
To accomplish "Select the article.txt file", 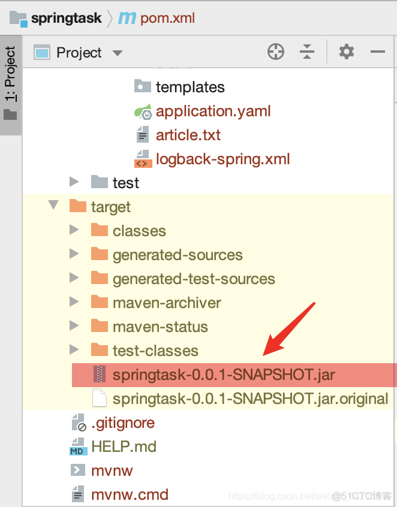I will click(188, 135).
